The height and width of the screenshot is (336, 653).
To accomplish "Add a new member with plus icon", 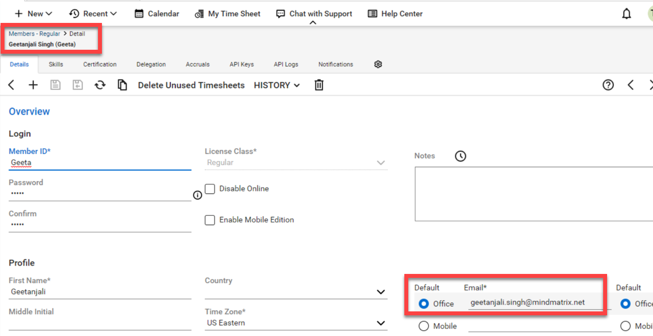I will pos(33,85).
